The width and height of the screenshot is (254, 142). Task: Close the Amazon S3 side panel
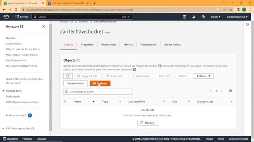(43, 26)
